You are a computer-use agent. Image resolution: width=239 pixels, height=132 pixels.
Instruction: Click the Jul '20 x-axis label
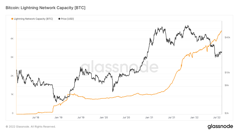[x=126, y=117]
